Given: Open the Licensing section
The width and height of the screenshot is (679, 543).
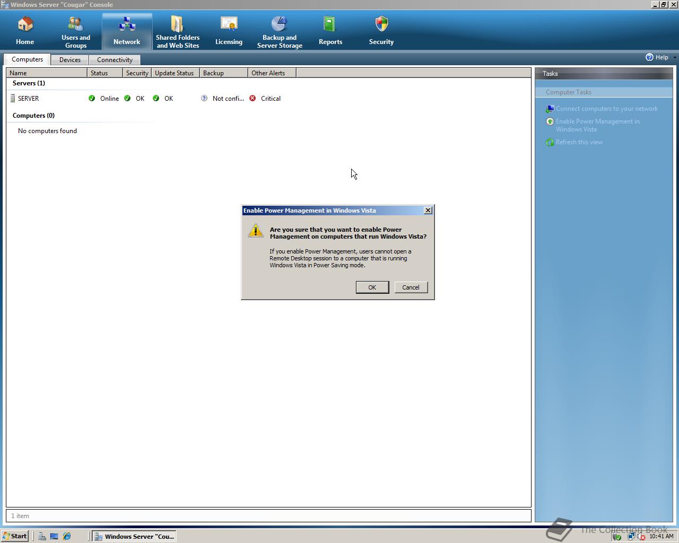Looking at the screenshot, I should point(229,32).
